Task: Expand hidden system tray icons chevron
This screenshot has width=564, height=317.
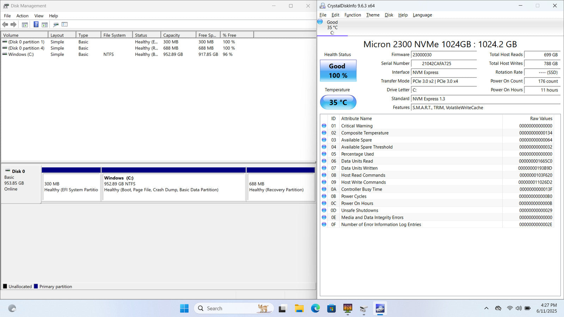Action: 486,308
